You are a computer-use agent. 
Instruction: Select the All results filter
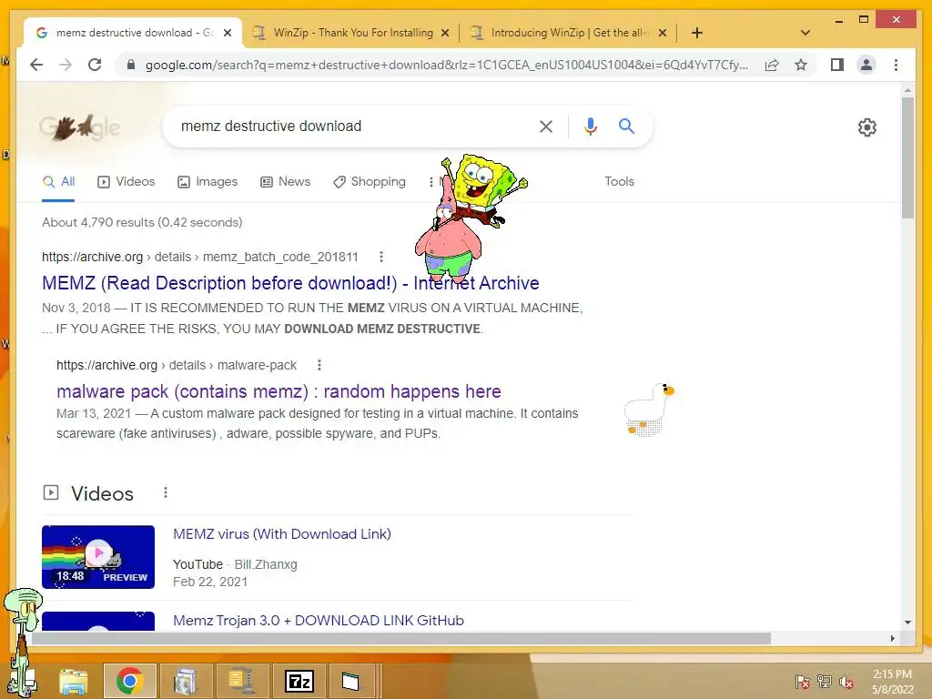coord(58,181)
